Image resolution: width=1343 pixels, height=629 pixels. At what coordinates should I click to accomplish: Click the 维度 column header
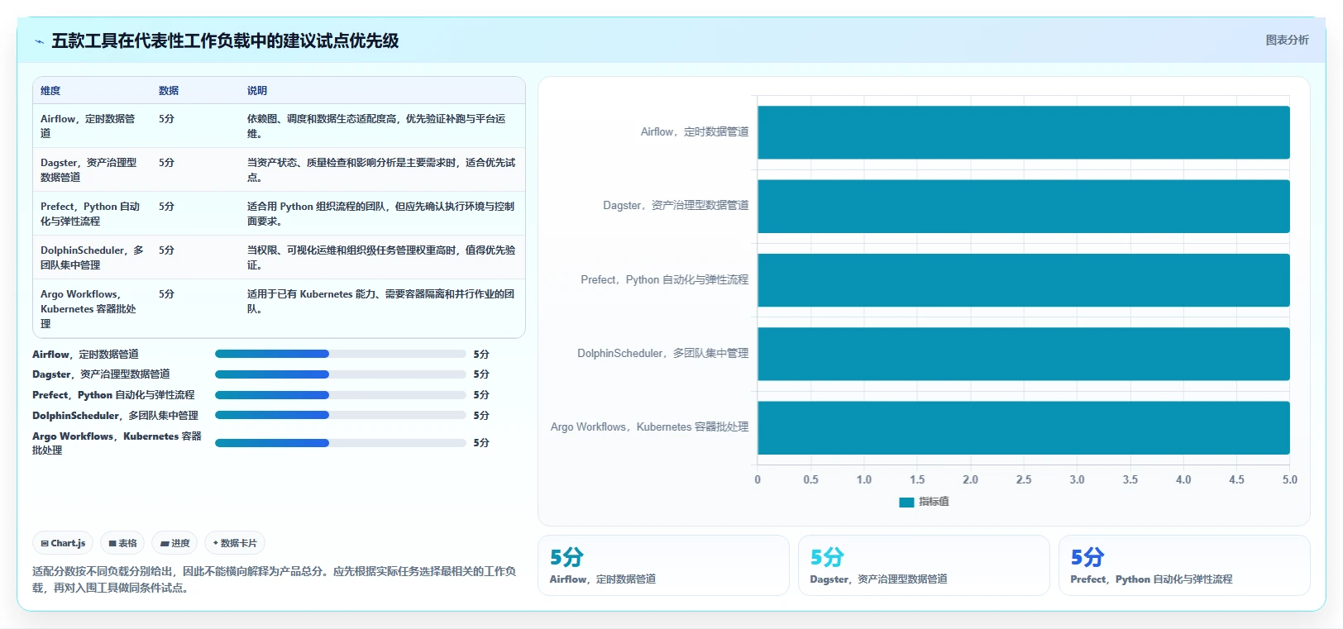(50, 91)
